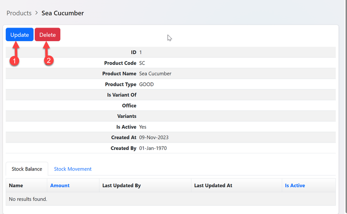This screenshot has height=214, width=347.
Task: Click the blue Update button
Action: click(20, 35)
